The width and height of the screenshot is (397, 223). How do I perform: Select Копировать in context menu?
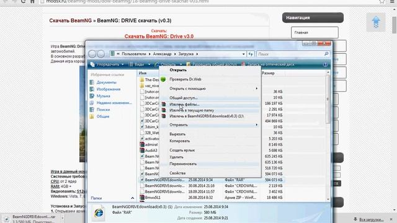point(179,141)
